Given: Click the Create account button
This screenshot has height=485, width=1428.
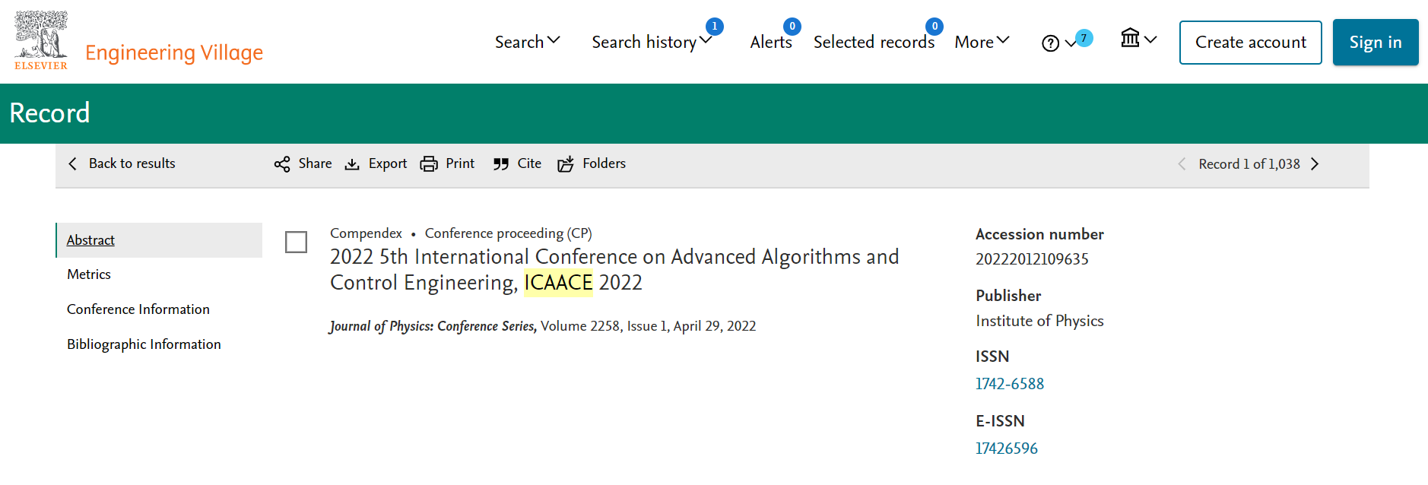Looking at the screenshot, I should pos(1251,43).
